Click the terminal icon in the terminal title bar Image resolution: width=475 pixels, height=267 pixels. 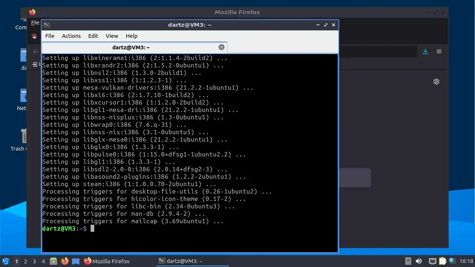coord(46,25)
